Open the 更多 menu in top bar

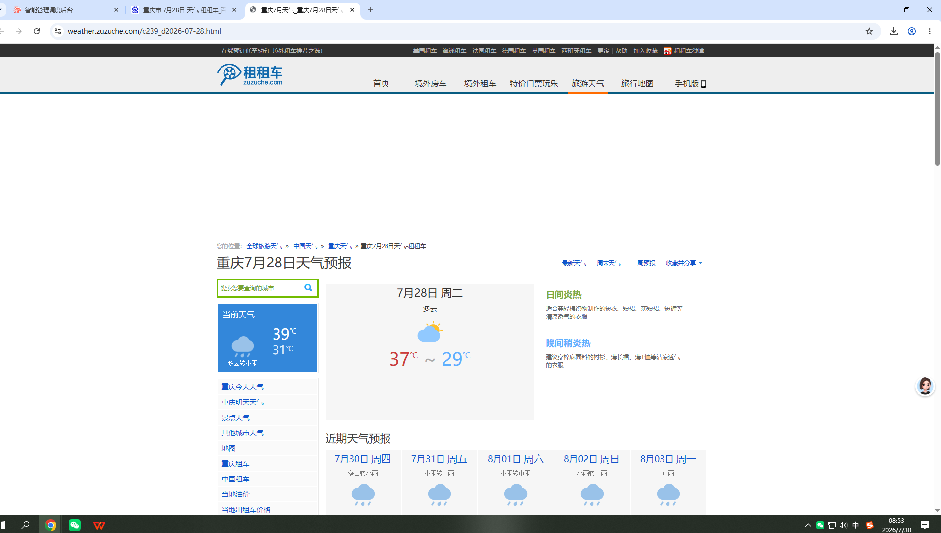point(603,51)
